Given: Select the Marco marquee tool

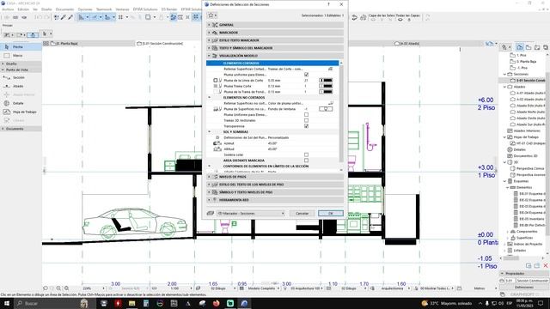Looking at the screenshot, I should [x=21, y=55].
